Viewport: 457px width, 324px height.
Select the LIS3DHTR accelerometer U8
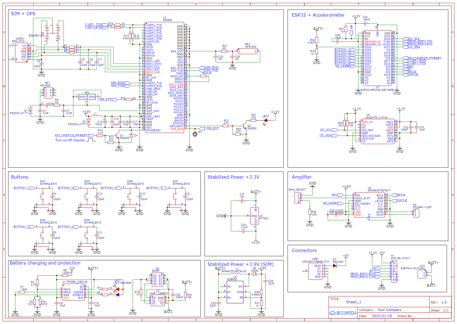click(x=377, y=132)
